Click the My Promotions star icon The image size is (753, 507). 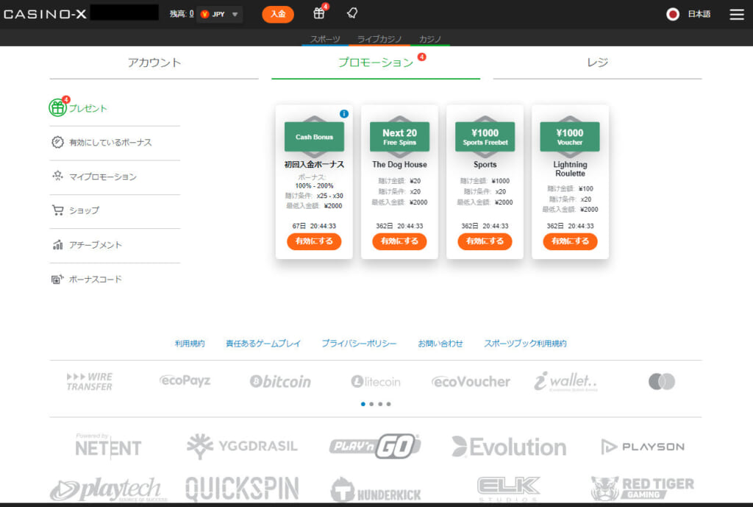pos(57,176)
